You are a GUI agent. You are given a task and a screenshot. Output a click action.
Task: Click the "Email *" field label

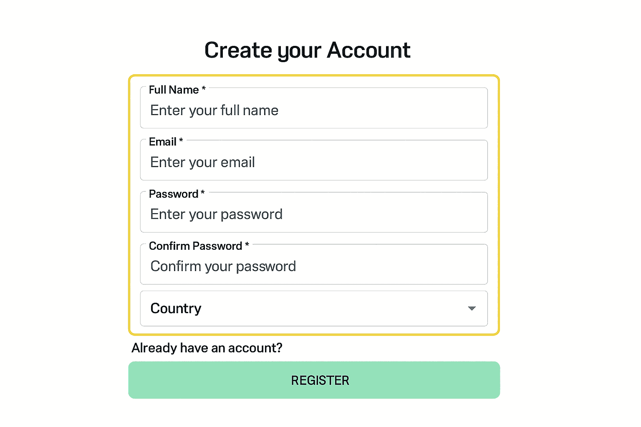(163, 142)
